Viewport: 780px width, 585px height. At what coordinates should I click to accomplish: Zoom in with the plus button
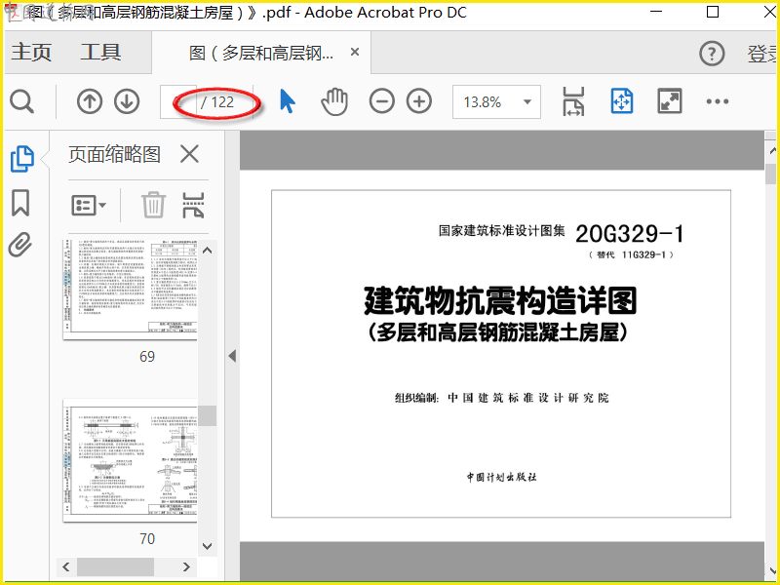(419, 101)
